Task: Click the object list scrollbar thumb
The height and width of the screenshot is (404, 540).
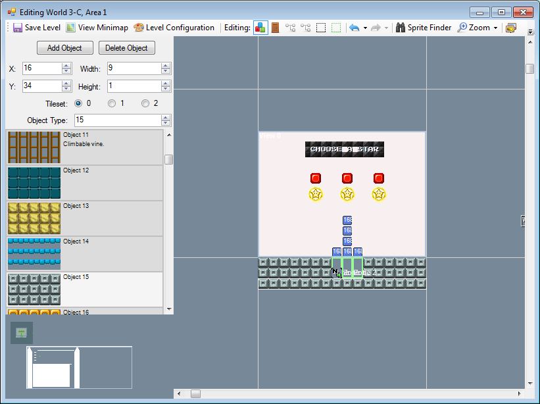Action: pos(169,160)
